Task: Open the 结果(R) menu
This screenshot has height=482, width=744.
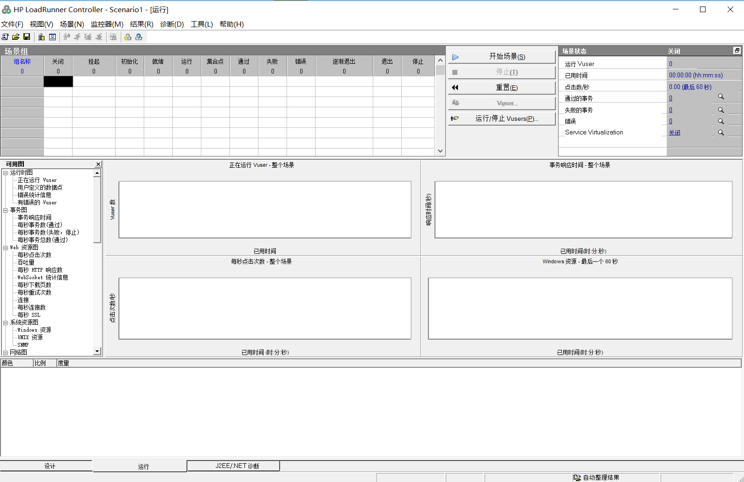Action: click(x=142, y=24)
